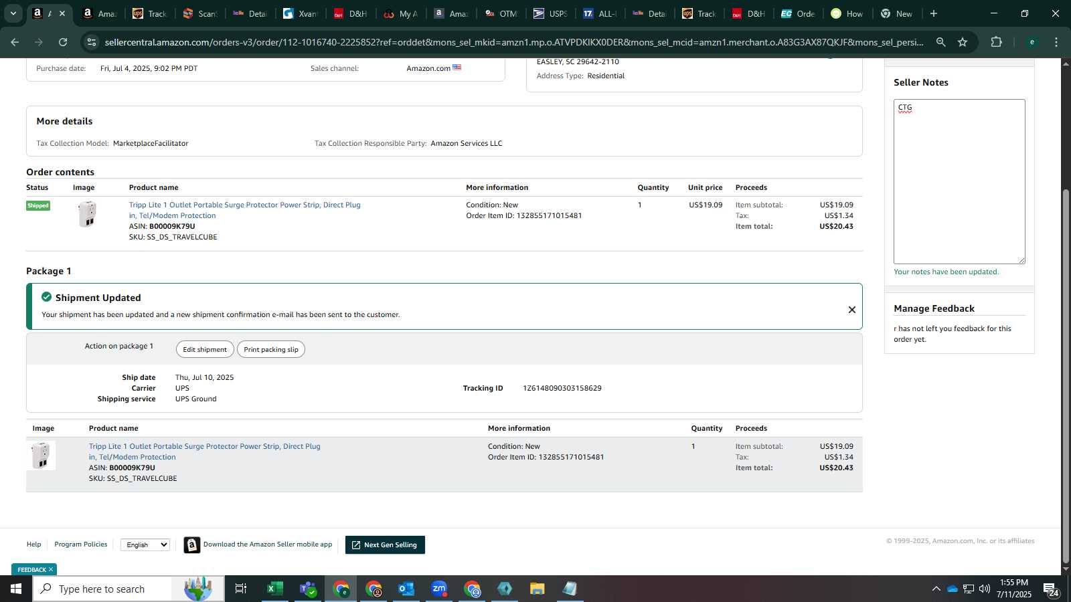This screenshot has height=602, width=1071.
Task: Open Chrome extensions puzzle icon
Action: click(x=996, y=42)
